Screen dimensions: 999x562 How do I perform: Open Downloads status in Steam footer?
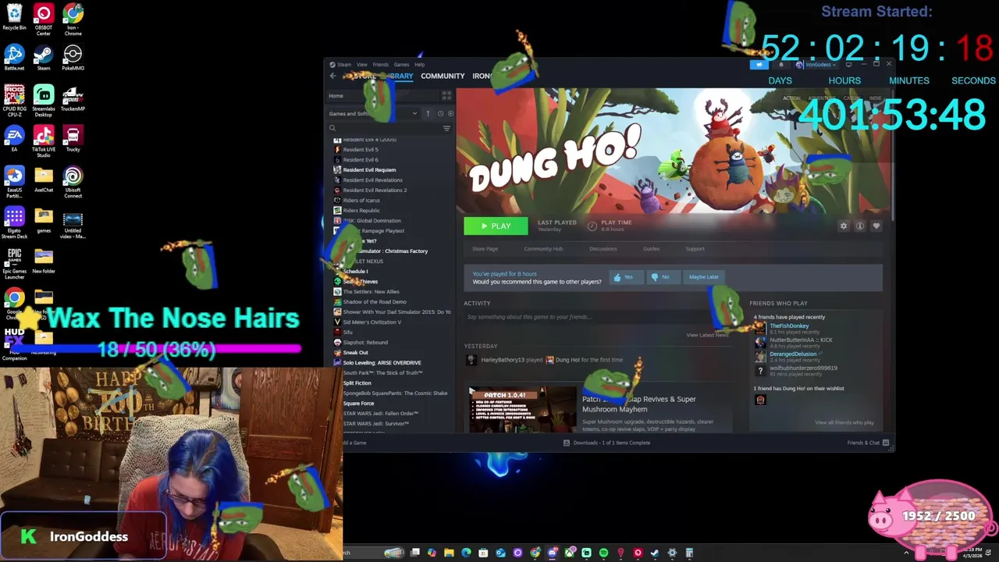pyautogui.click(x=607, y=443)
